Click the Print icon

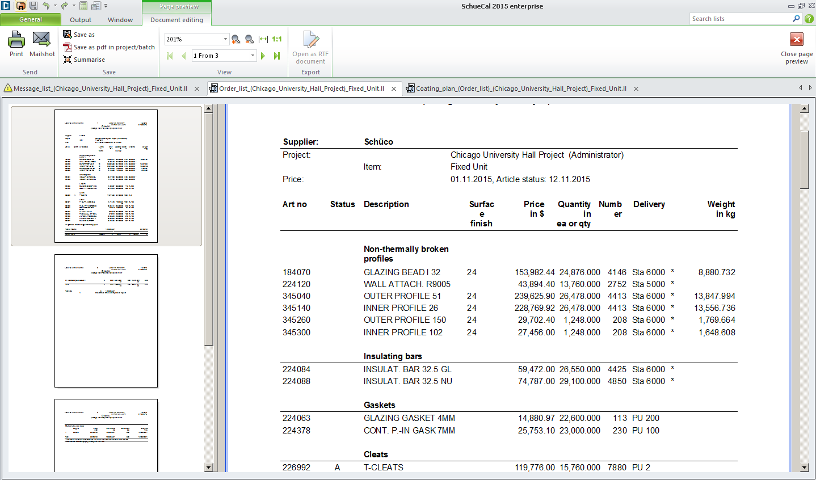pyautogui.click(x=16, y=40)
